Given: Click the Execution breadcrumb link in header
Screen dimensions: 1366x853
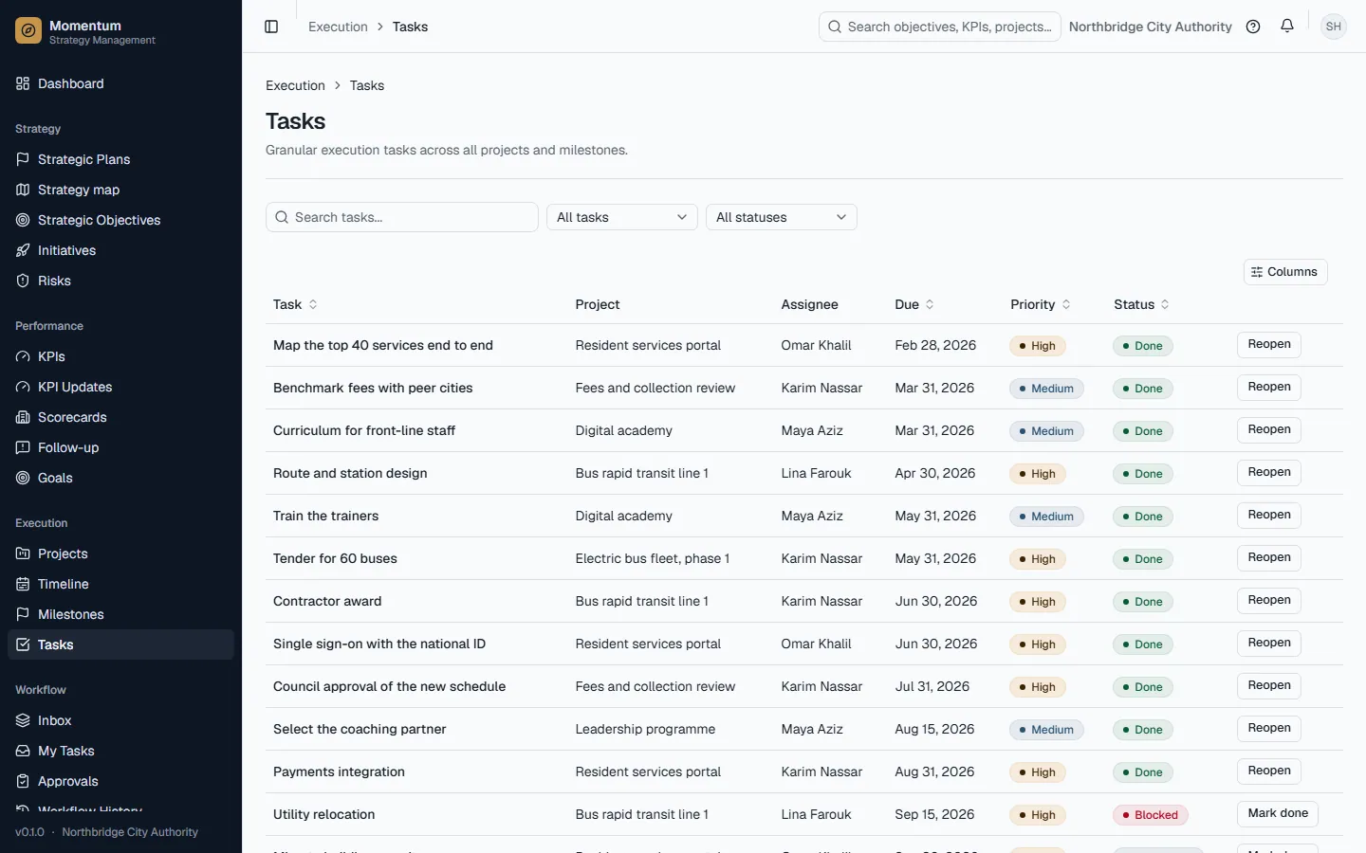Looking at the screenshot, I should pos(338,27).
